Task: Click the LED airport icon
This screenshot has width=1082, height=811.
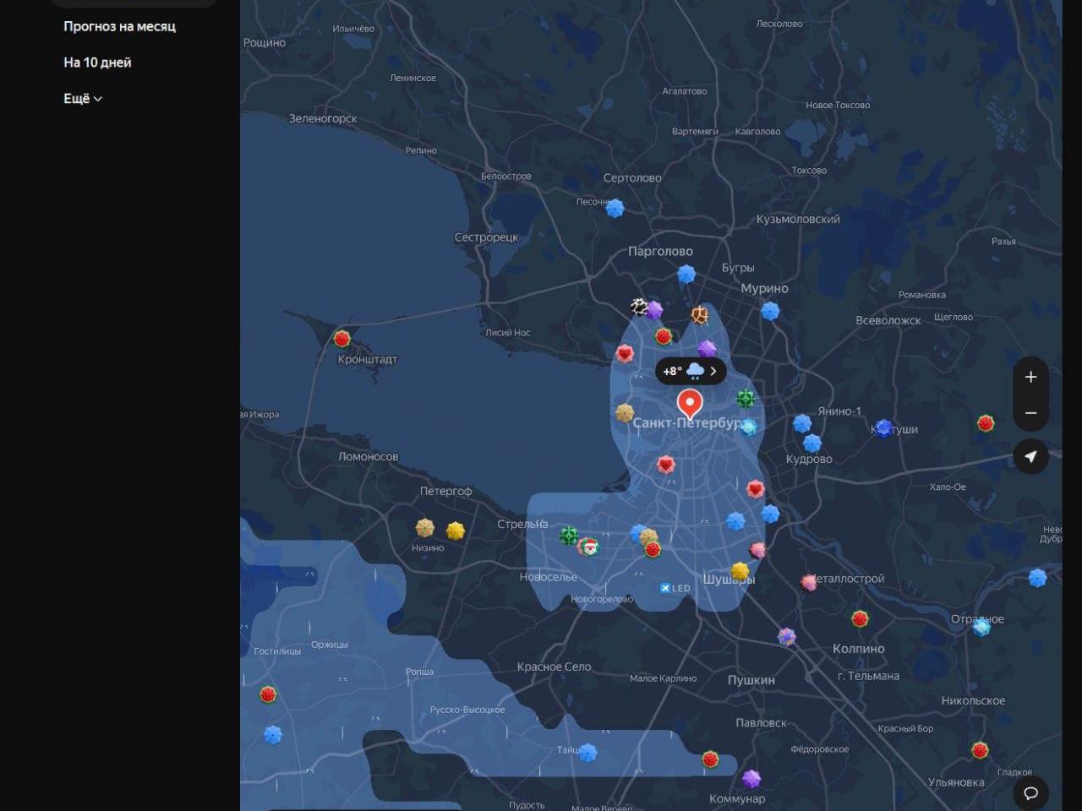Action: [665, 588]
